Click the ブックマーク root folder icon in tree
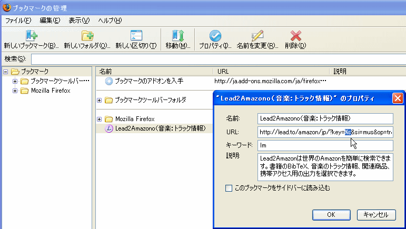Screen dimensions: 406x229 click(15, 72)
